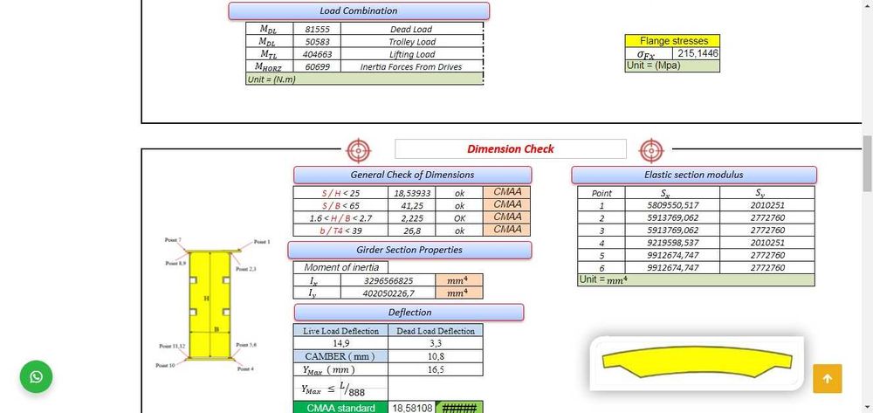Click the Point column header
The width and height of the screenshot is (873, 413).
[601, 193]
